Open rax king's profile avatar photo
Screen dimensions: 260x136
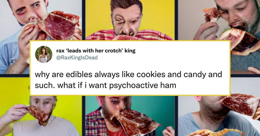point(44,54)
